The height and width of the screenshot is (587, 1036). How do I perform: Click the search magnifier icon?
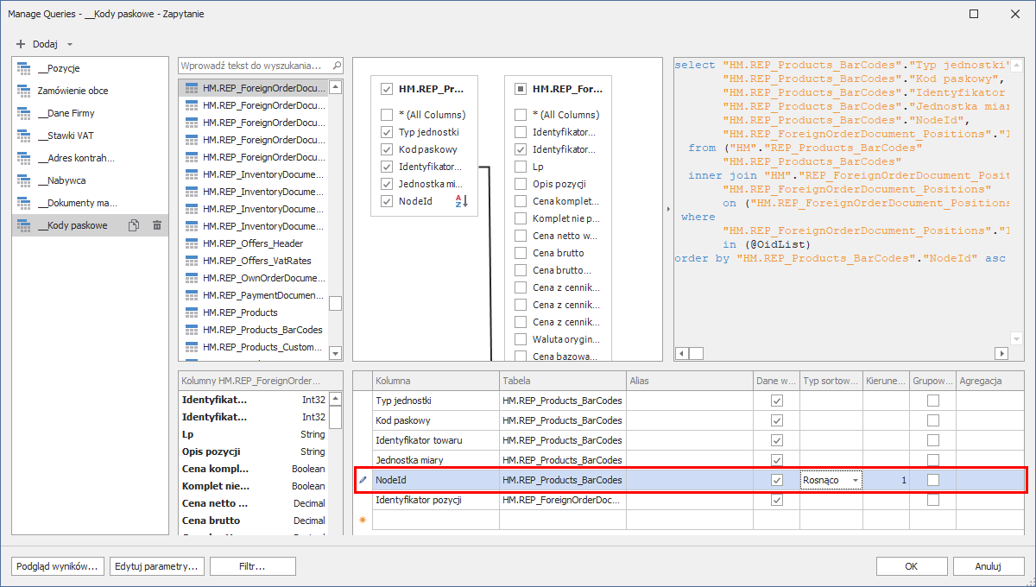(x=337, y=66)
